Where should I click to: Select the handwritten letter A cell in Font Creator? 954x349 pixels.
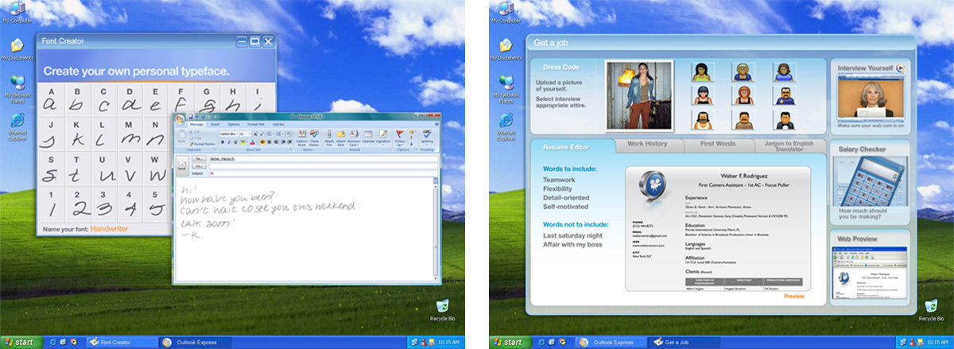tap(49, 100)
